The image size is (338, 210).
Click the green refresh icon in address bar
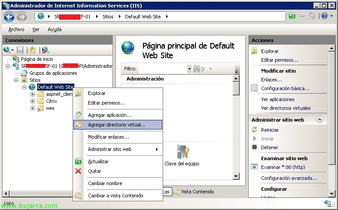292,16
